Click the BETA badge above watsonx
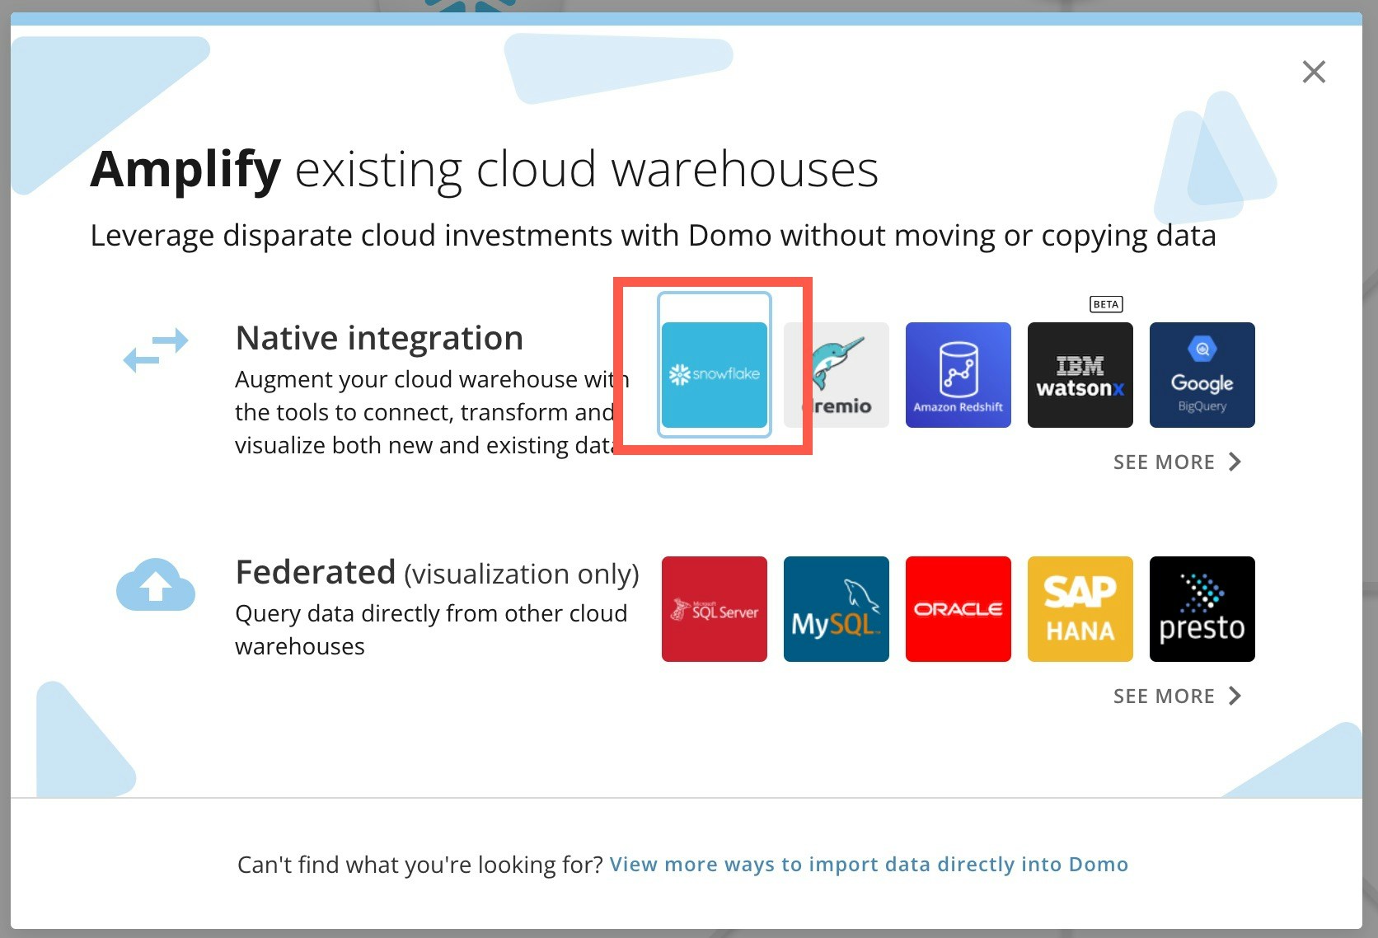This screenshot has width=1378, height=938. (1106, 304)
